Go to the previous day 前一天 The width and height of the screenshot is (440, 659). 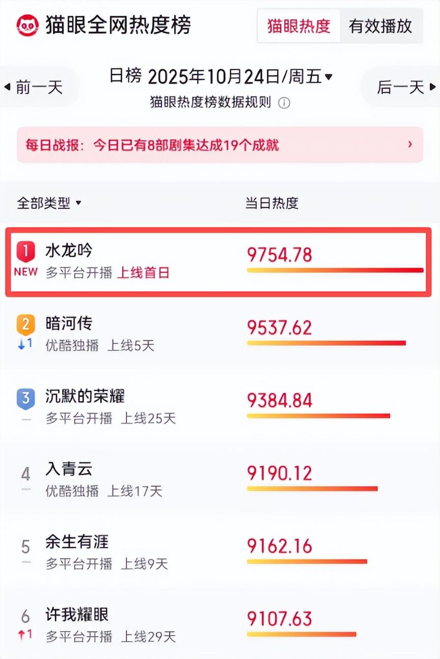click(x=34, y=87)
